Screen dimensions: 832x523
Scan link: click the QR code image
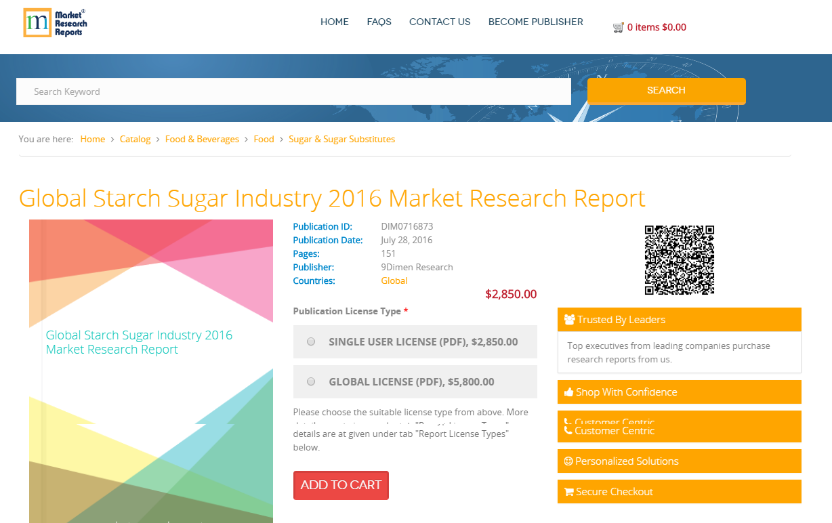[x=679, y=259]
